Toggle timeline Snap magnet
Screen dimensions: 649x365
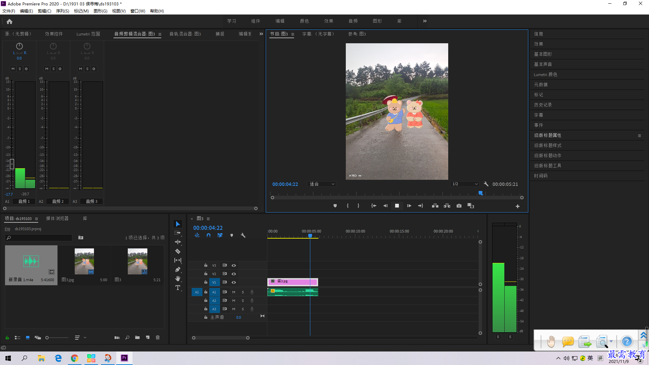pyautogui.click(x=209, y=235)
